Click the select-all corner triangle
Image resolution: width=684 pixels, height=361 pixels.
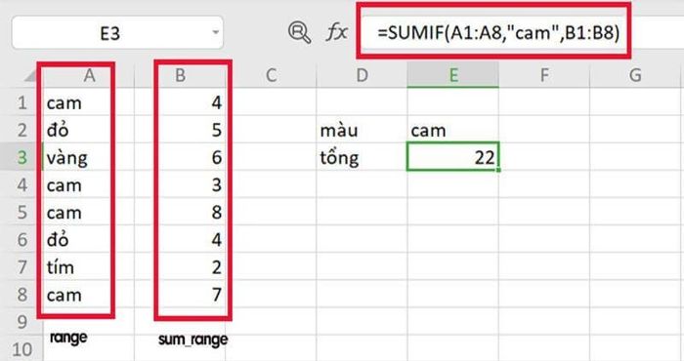(x=31, y=77)
